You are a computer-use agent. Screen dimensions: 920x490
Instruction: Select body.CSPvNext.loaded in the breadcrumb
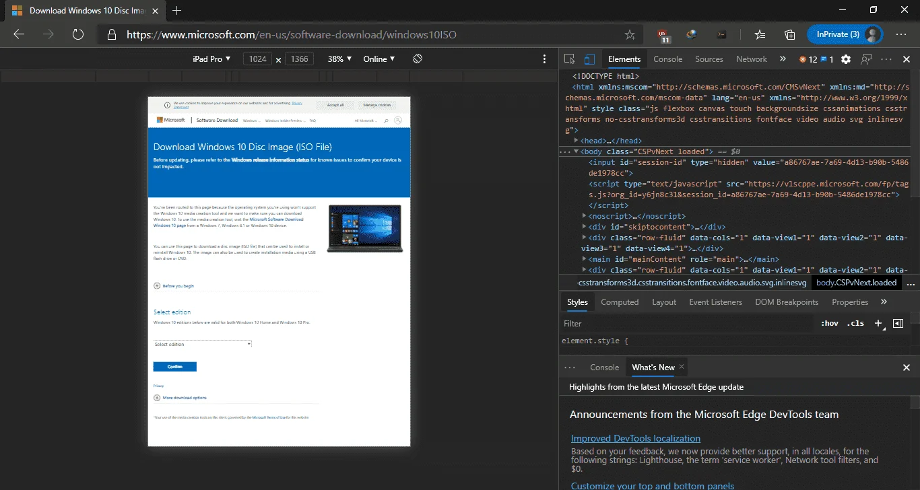(856, 283)
